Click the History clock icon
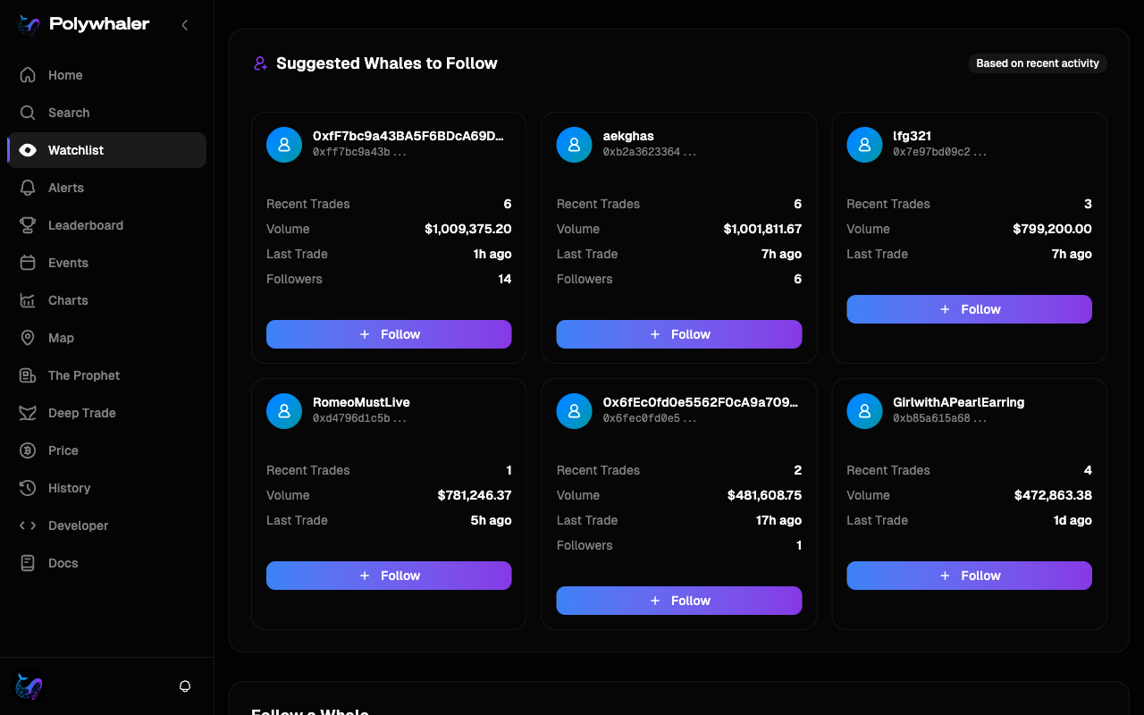 tap(28, 488)
